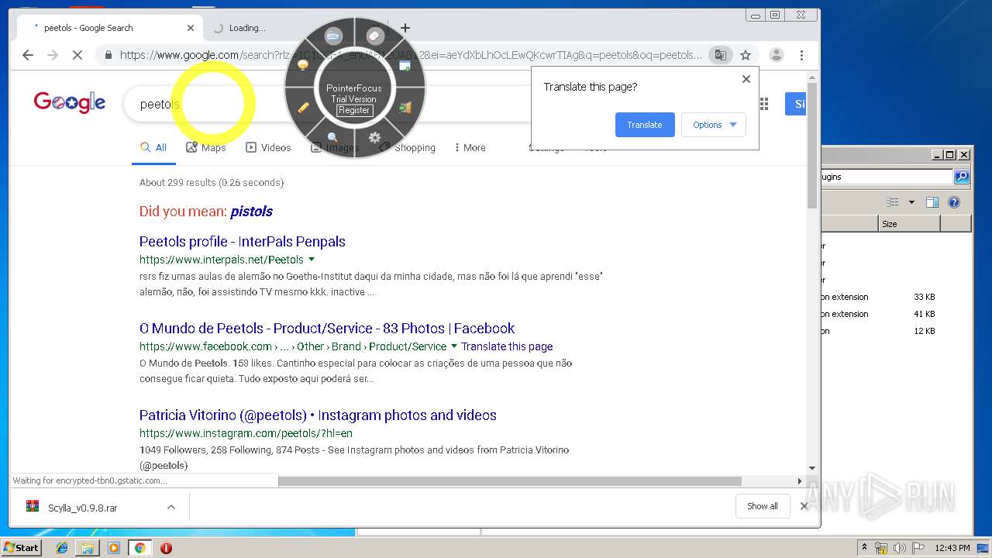
Task: Click the Size column header in Explorer
Action: tap(909, 224)
